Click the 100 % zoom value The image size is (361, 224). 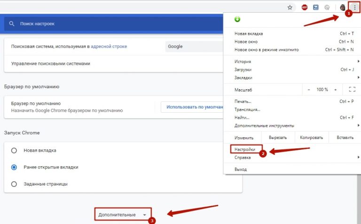(x=322, y=90)
